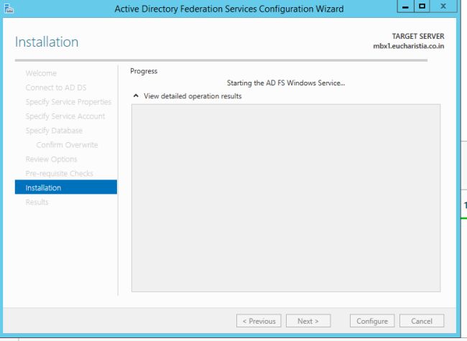The width and height of the screenshot is (467, 341).
Task: Select the Confirm Overwrite step
Action: 67,144
